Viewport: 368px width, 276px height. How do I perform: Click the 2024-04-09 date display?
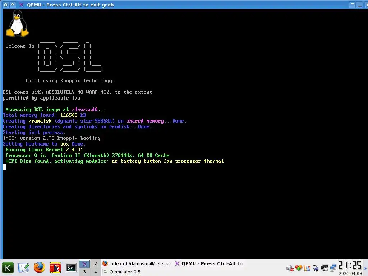350,273
